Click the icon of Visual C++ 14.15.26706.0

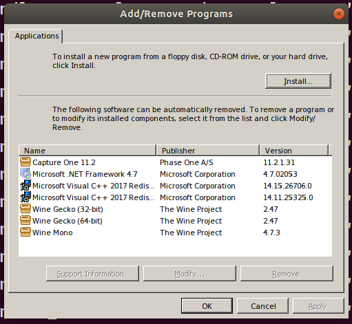pyautogui.click(x=25, y=185)
